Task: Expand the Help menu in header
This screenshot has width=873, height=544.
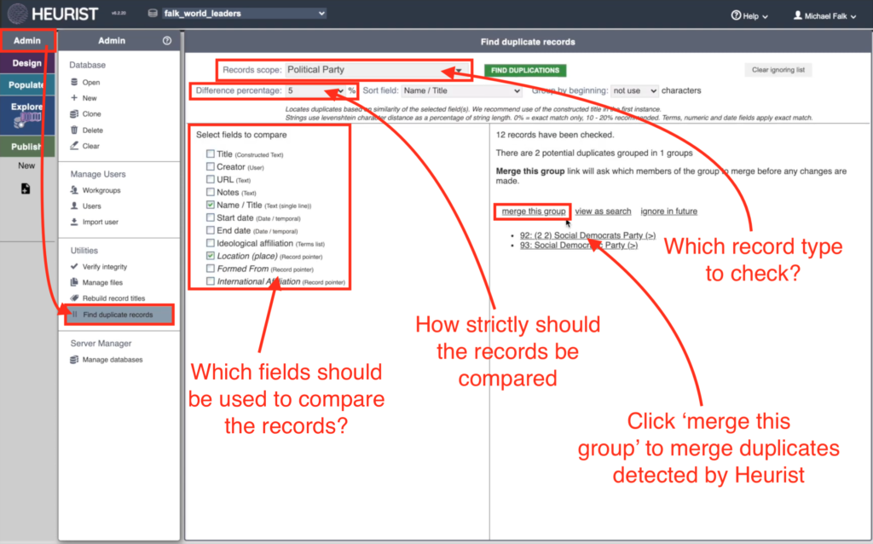Action: pyautogui.click(x=749, y=16)
